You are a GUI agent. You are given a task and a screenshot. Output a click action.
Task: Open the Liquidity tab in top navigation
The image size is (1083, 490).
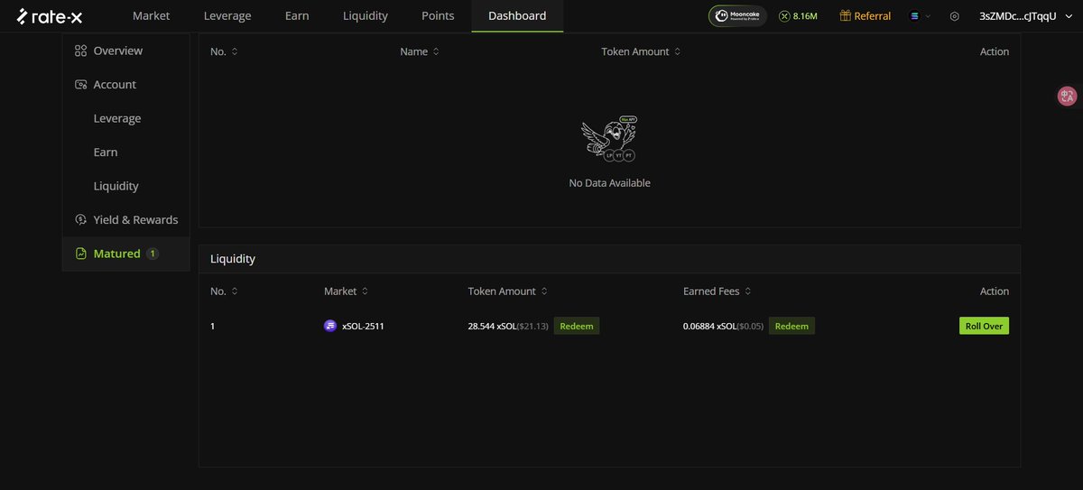click(366, 15)
